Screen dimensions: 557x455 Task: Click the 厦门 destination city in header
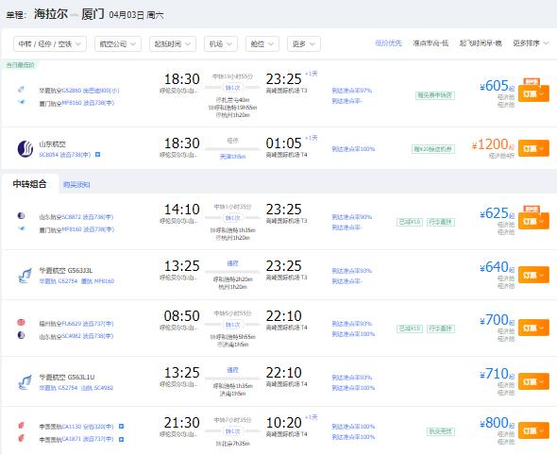coord(93,14)
